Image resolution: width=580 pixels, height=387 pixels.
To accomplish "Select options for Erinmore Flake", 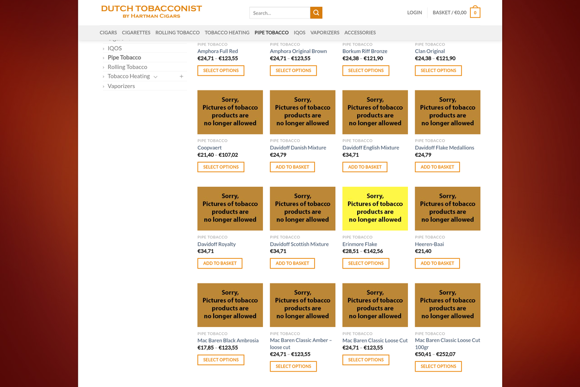I will pyautogui.click(x=366, y=264).
